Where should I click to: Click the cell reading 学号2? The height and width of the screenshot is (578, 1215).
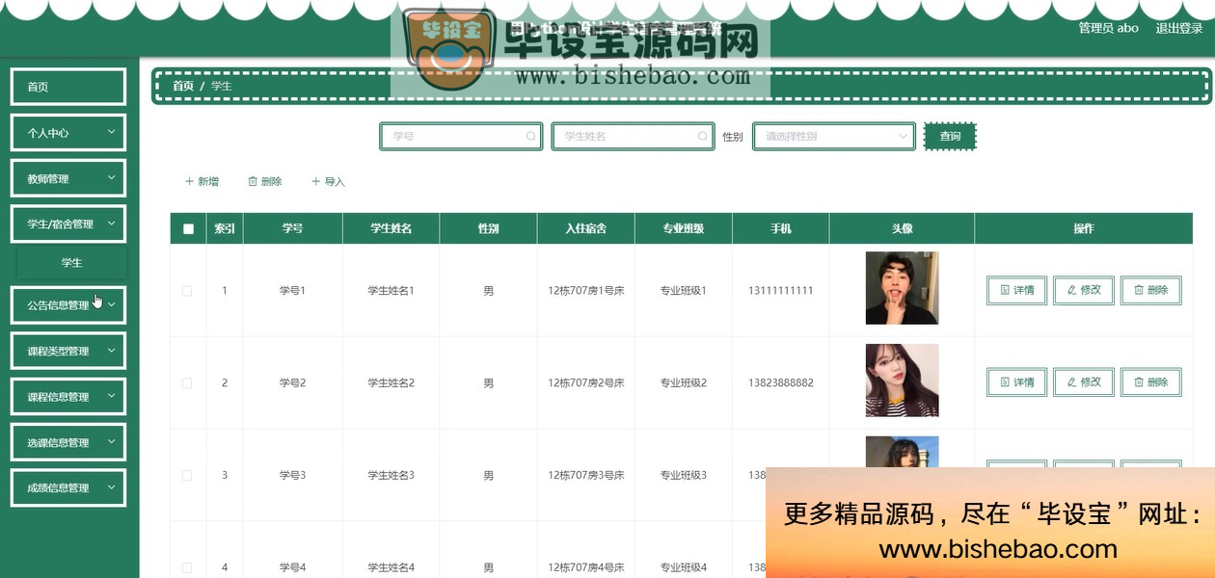click(x=292, y=382)
